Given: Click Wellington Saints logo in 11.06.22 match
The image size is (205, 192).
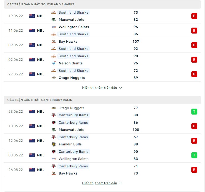Looking at the screenshot, I should pyautogui.click(x=54, y=27).
